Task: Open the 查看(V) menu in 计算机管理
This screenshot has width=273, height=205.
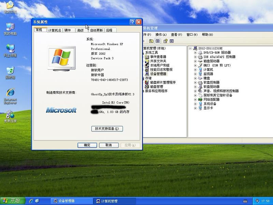Action: tap(176, 35)
